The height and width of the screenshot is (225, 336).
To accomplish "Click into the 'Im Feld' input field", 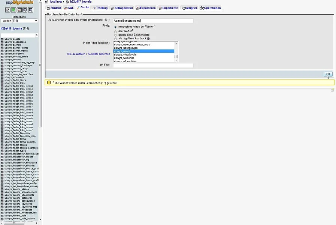I will [x=153, y=65].
